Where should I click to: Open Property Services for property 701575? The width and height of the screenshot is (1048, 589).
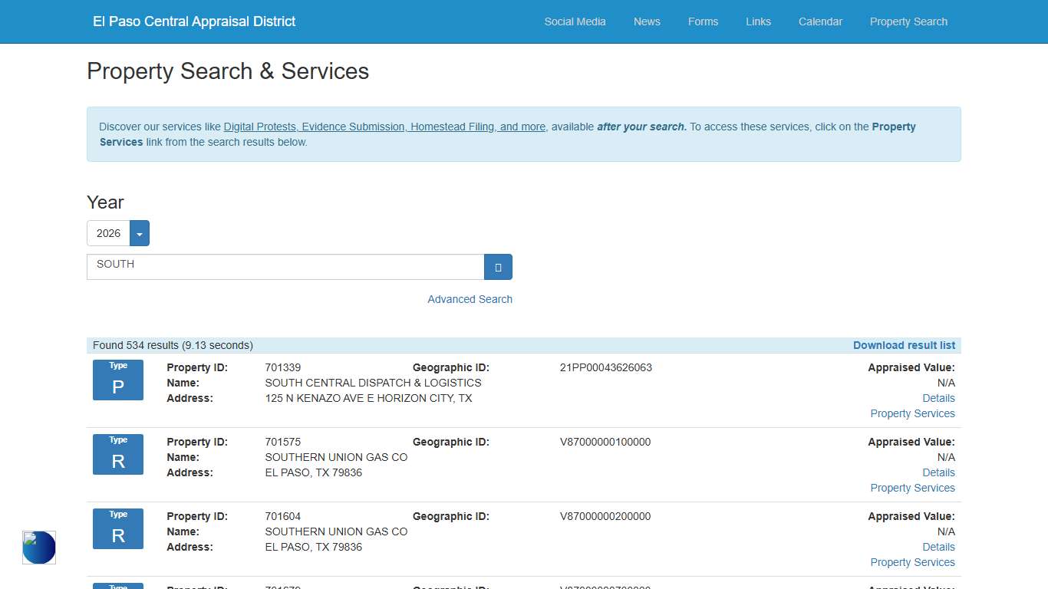pyautogui.click(x=912, y=488)
